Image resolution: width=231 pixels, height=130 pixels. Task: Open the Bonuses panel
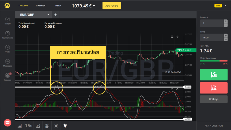coord(8,77)
